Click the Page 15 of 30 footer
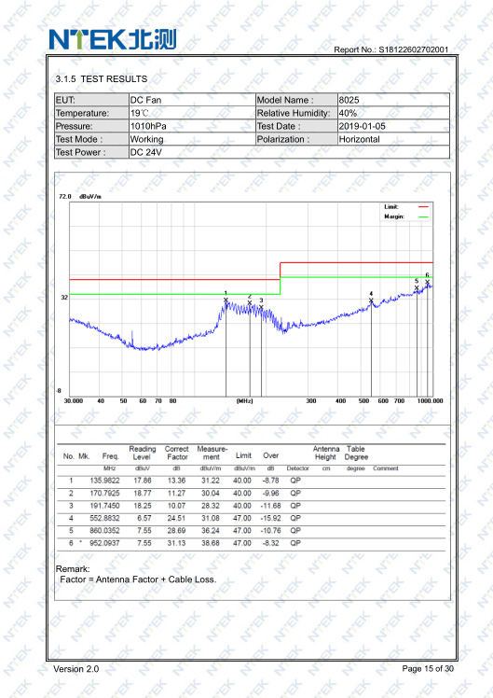493x698 pixels. 428,668
